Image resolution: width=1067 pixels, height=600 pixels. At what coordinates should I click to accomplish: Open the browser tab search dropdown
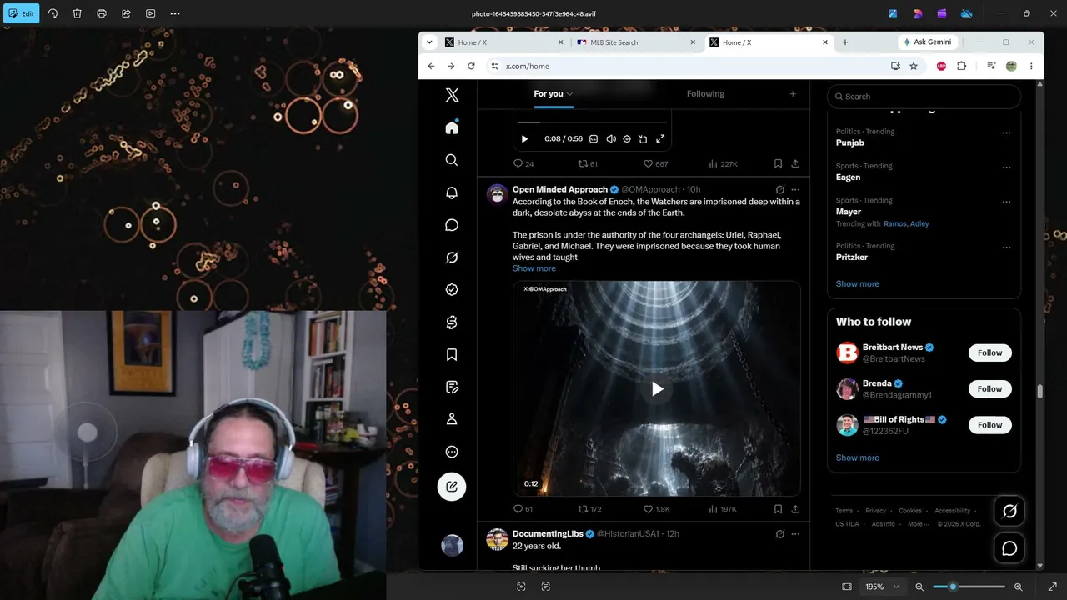pos(429,42)
